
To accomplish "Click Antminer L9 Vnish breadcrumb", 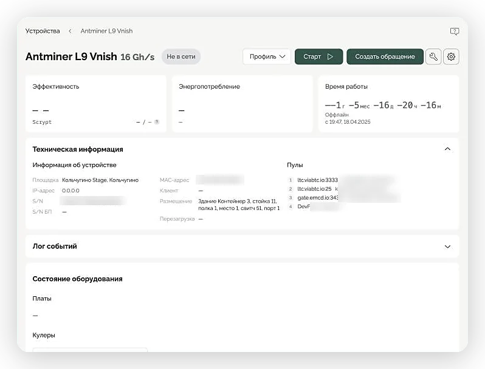I will tap(106, 31).
